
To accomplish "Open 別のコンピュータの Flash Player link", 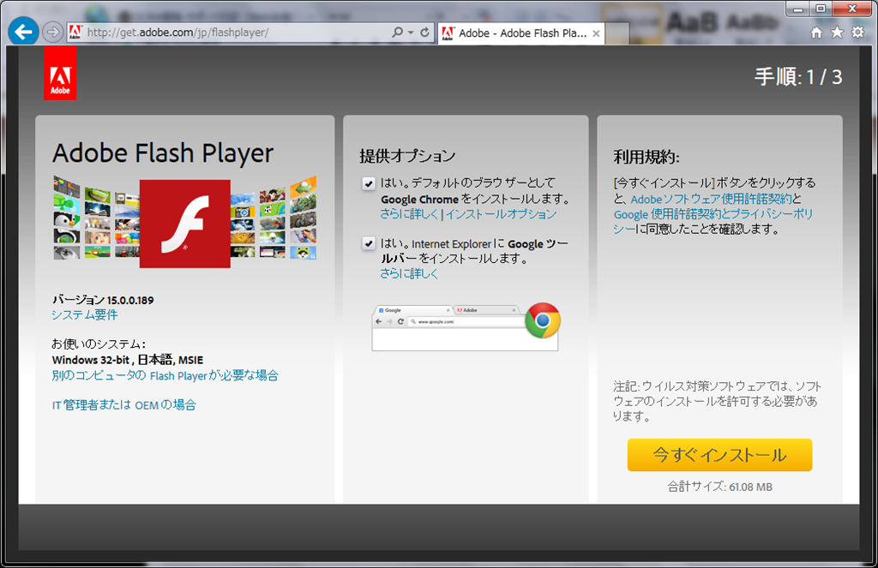I will pyautogui.click(x=165, y=375).
